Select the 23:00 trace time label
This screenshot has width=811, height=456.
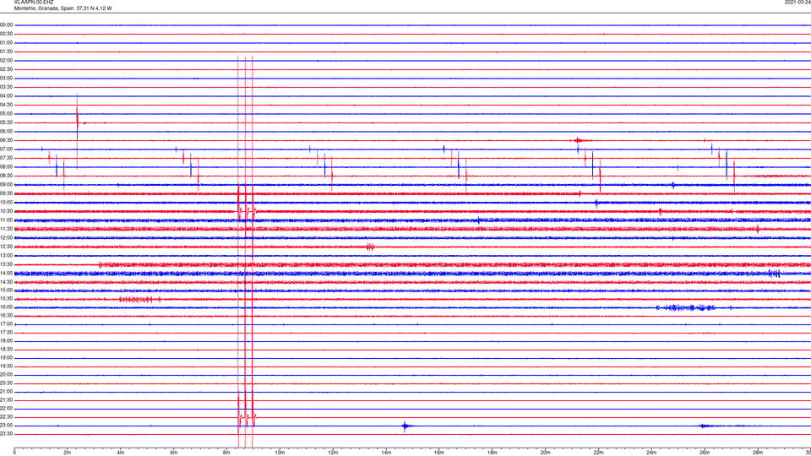[x=7, y=426]
